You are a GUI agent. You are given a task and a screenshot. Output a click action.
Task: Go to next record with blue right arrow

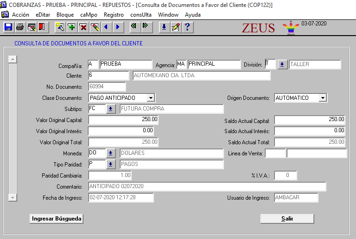coord(117,27)
